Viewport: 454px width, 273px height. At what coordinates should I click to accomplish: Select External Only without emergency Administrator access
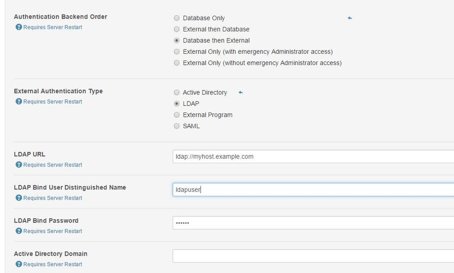177,63
